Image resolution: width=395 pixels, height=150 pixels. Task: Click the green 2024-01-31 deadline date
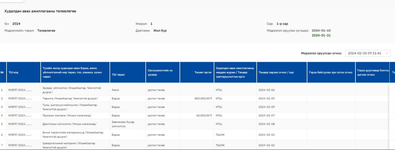coord(321,35)
